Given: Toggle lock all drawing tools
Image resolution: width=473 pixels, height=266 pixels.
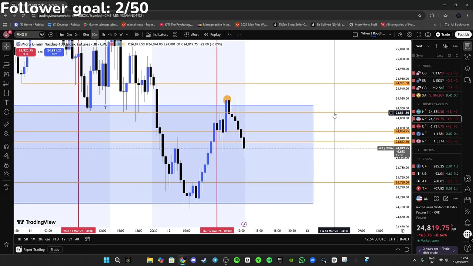Looking at the screenshot, I should pyautogui.click(x=6, y=165).
